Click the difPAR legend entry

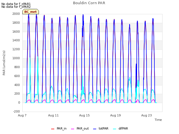(121, 128)
